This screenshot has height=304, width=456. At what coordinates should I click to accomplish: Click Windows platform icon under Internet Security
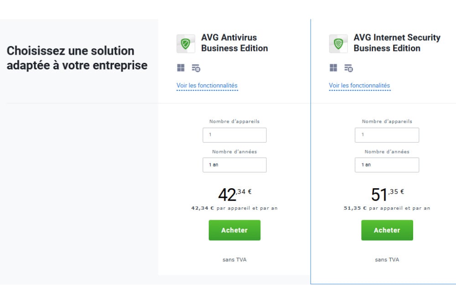(334, 68)
